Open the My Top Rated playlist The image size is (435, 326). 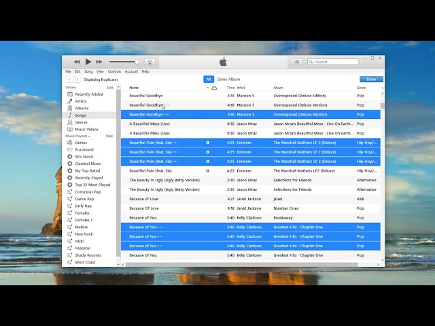88,170
